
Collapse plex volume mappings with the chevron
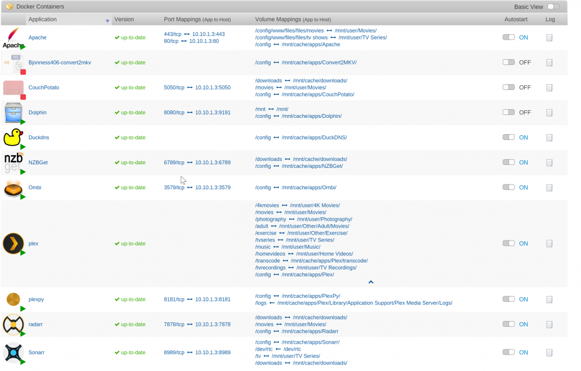(x=371, y=282)
